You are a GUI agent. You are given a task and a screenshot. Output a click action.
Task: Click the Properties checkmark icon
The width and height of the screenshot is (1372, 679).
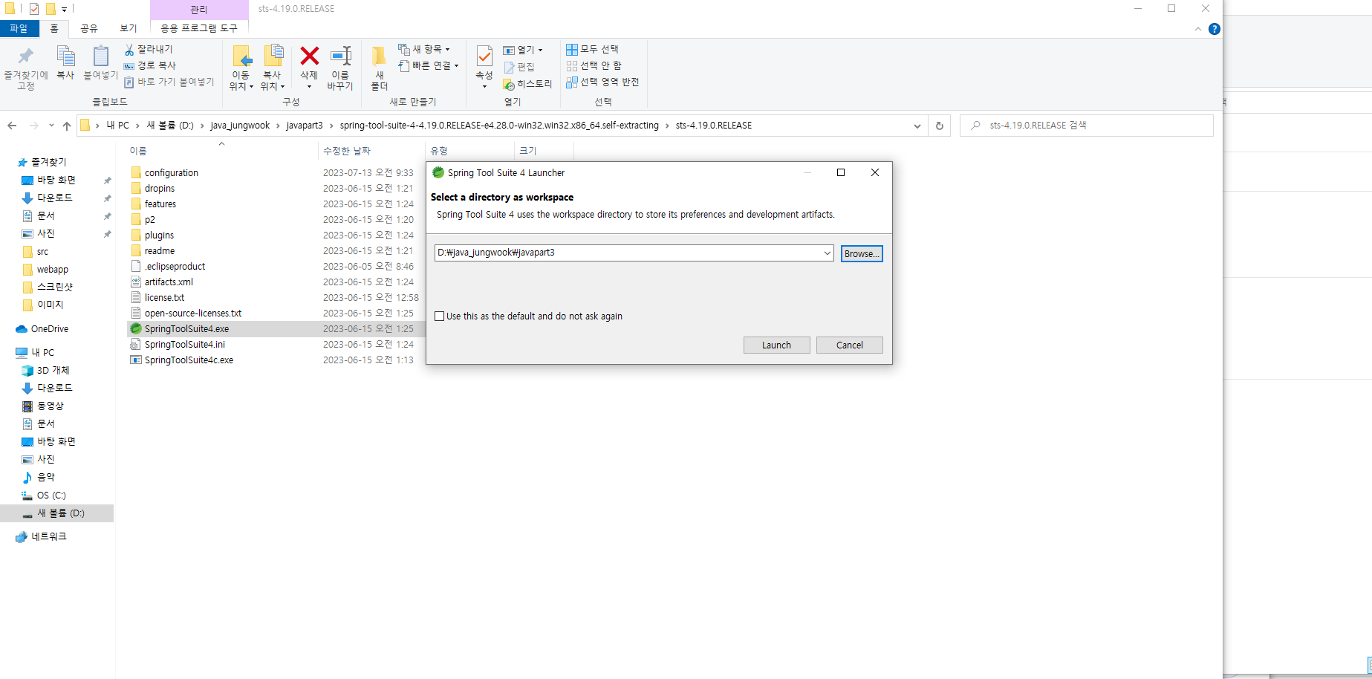484,56
